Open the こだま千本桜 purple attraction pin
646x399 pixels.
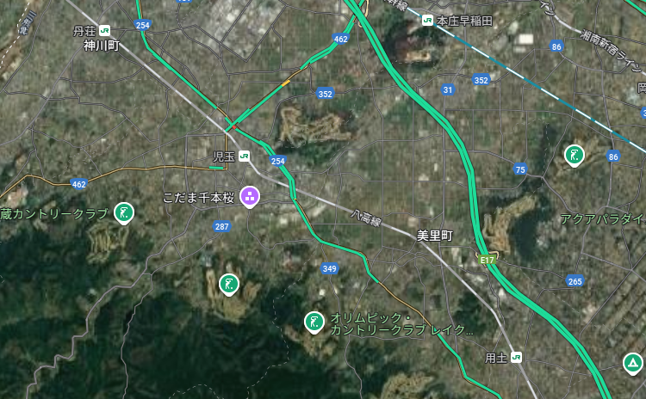click(x=250, y=197)
